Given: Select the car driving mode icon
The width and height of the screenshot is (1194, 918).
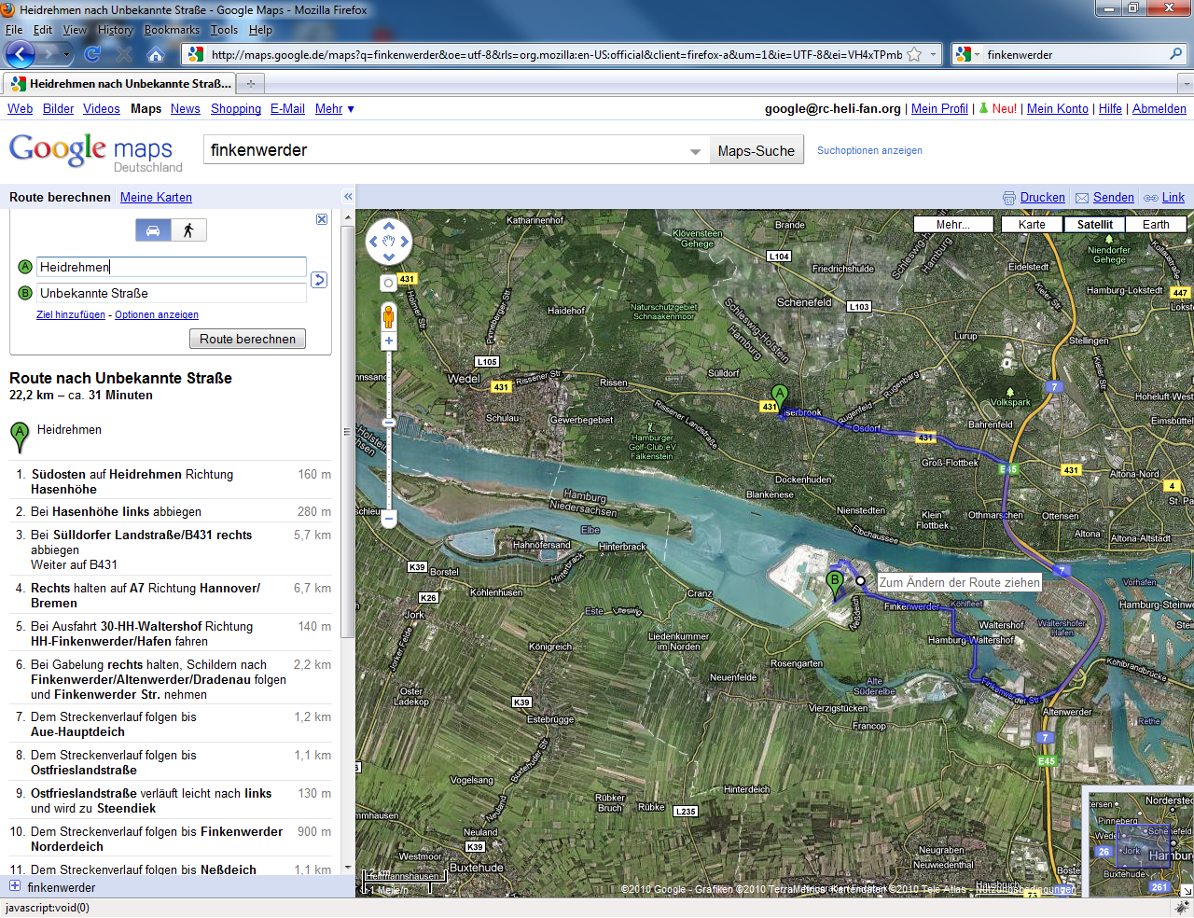Looking at the screenshot, I should click(x=153, y=230).
